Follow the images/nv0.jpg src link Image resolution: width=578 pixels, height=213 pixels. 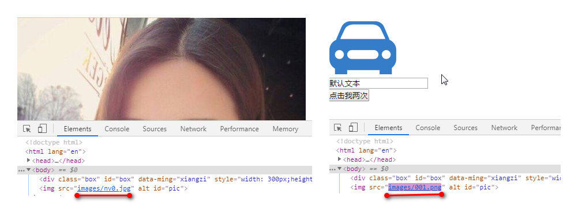(x=104, y=188)
